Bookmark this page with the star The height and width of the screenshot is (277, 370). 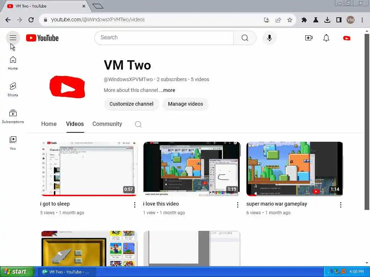pos(290,20)
